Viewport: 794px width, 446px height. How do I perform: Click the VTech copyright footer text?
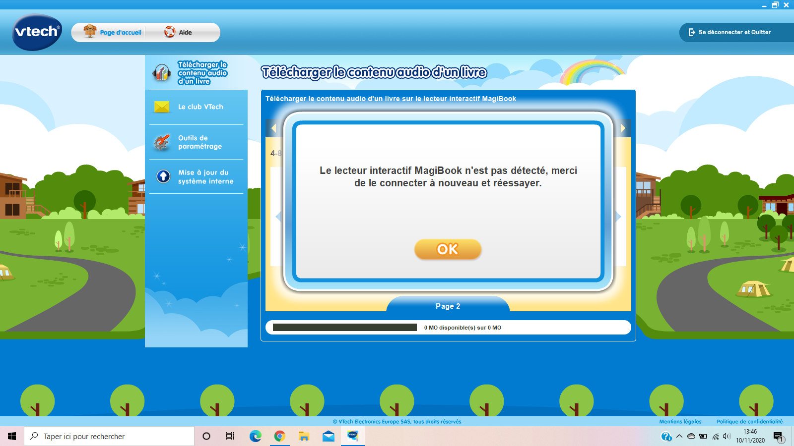(x=397, y=422)
